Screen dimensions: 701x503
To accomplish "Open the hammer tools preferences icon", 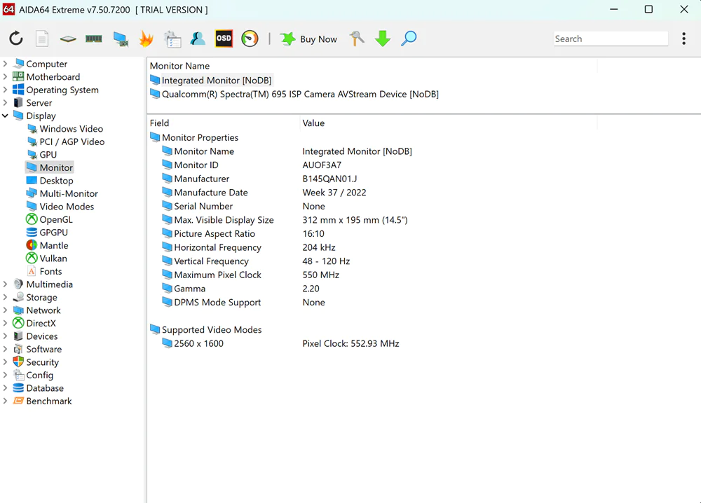I will [357, 39].
